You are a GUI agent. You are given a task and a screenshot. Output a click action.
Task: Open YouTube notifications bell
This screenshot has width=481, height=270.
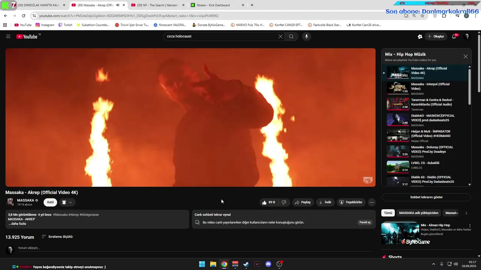pyautogui.click(x=454, y=36)
